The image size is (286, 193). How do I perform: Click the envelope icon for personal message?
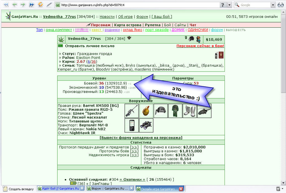(60, 46)
